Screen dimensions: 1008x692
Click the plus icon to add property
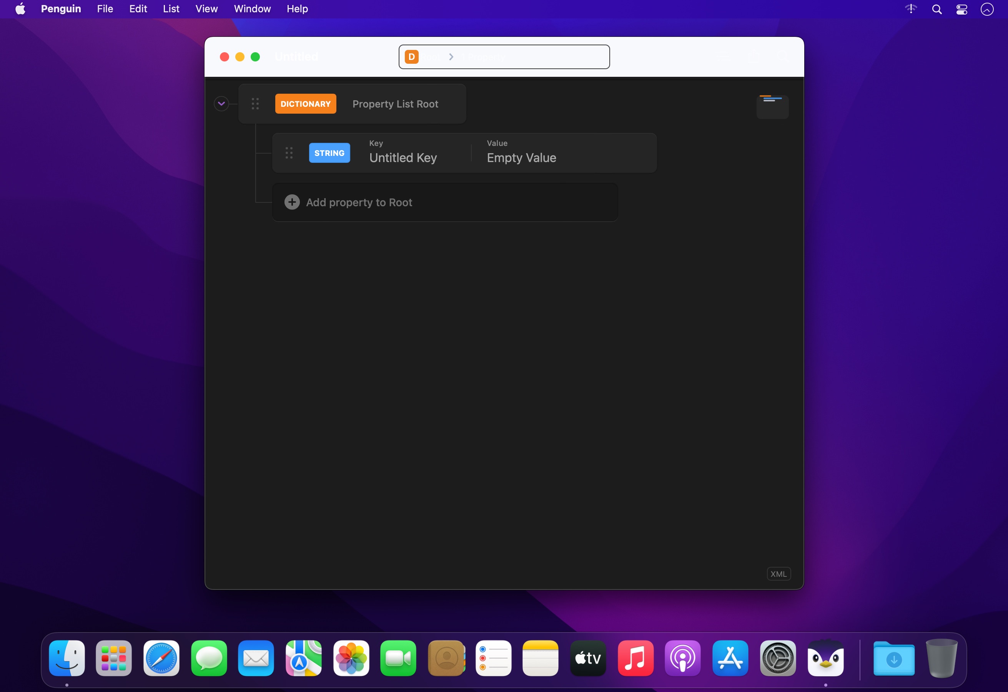coord(292,202)
